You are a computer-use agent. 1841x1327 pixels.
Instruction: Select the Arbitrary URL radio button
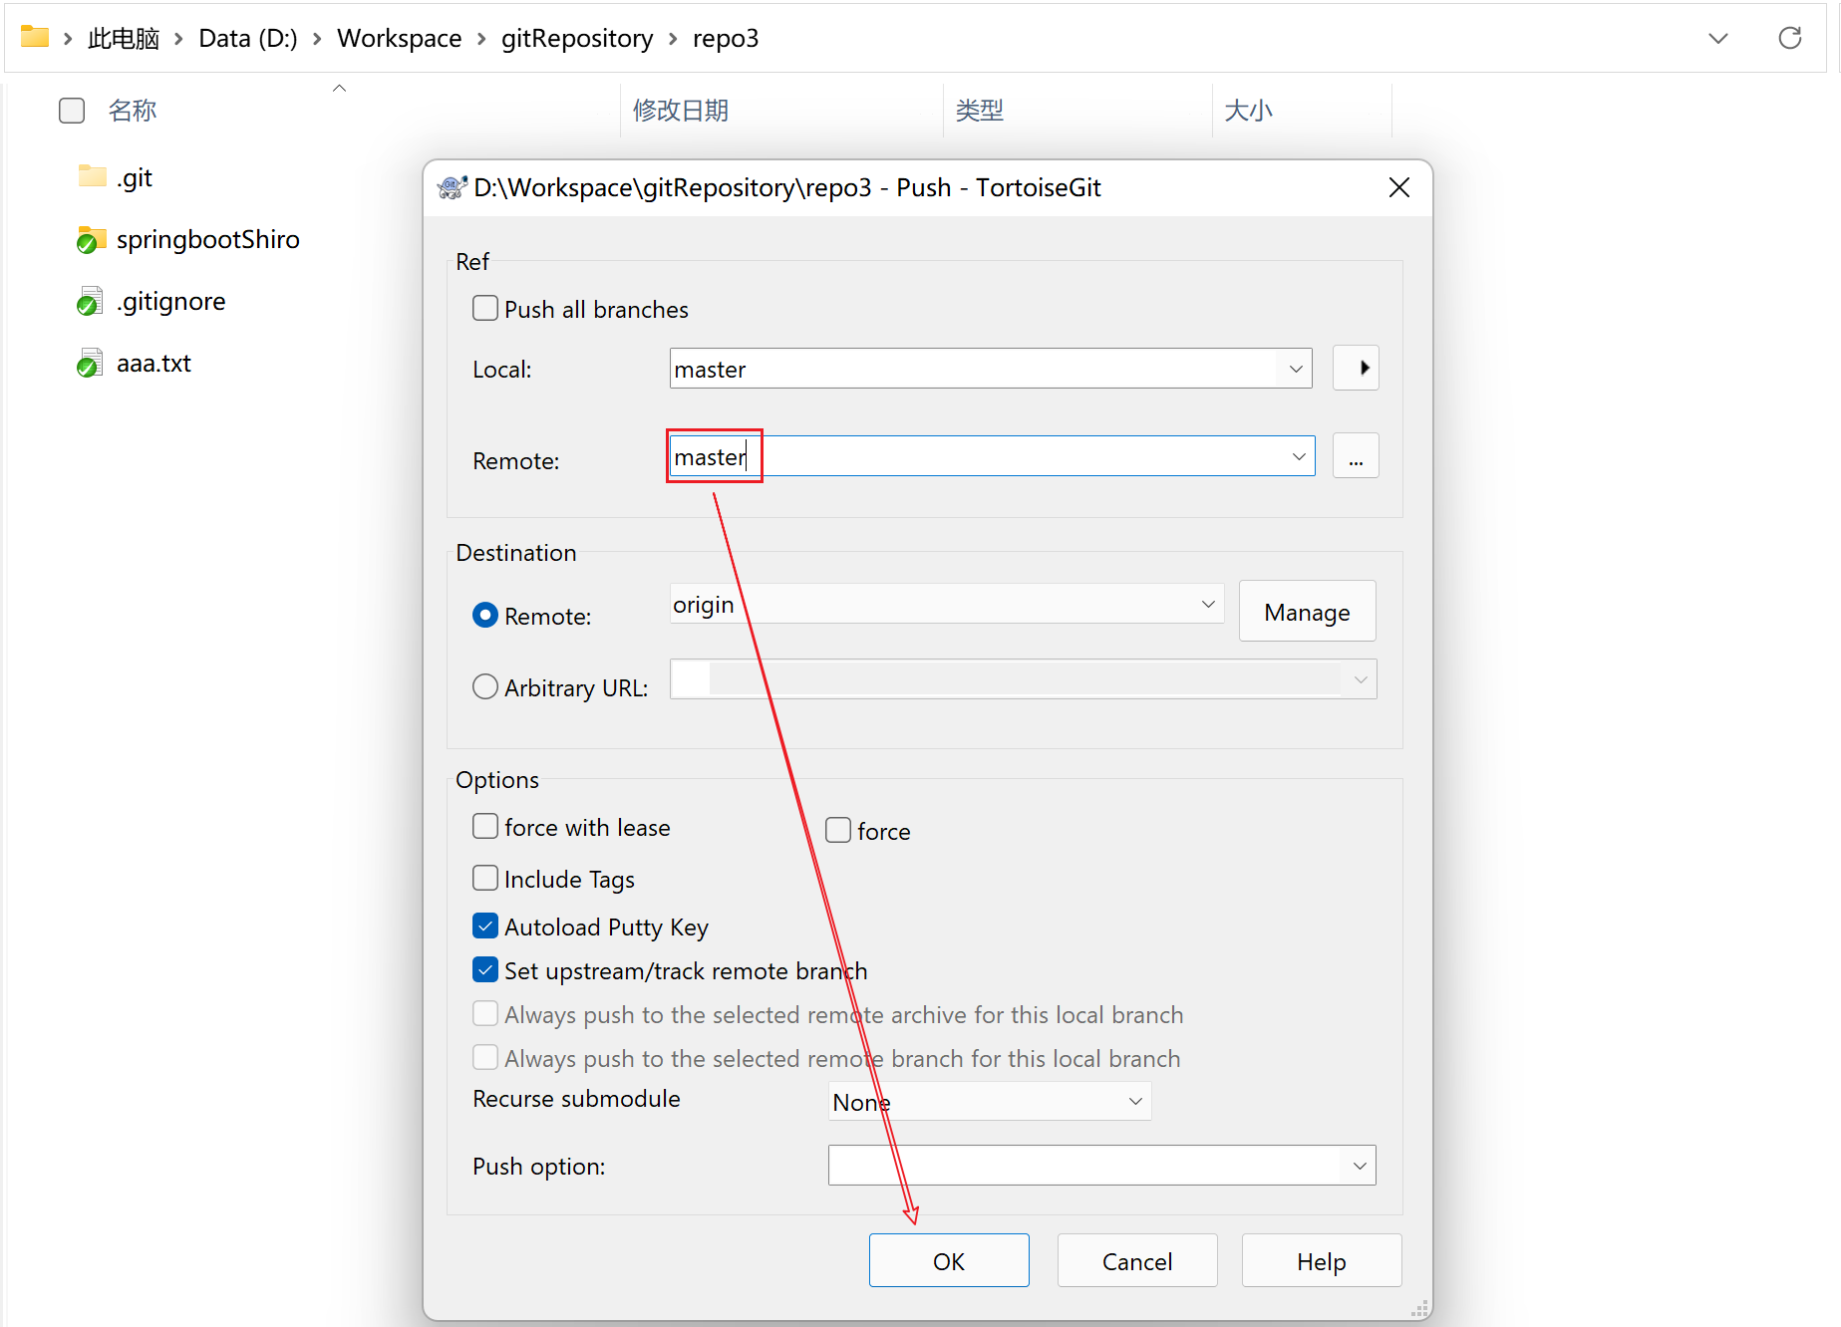coord(485,687)
